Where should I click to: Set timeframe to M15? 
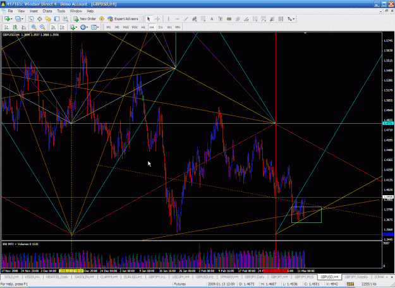[x=126, y=27]
